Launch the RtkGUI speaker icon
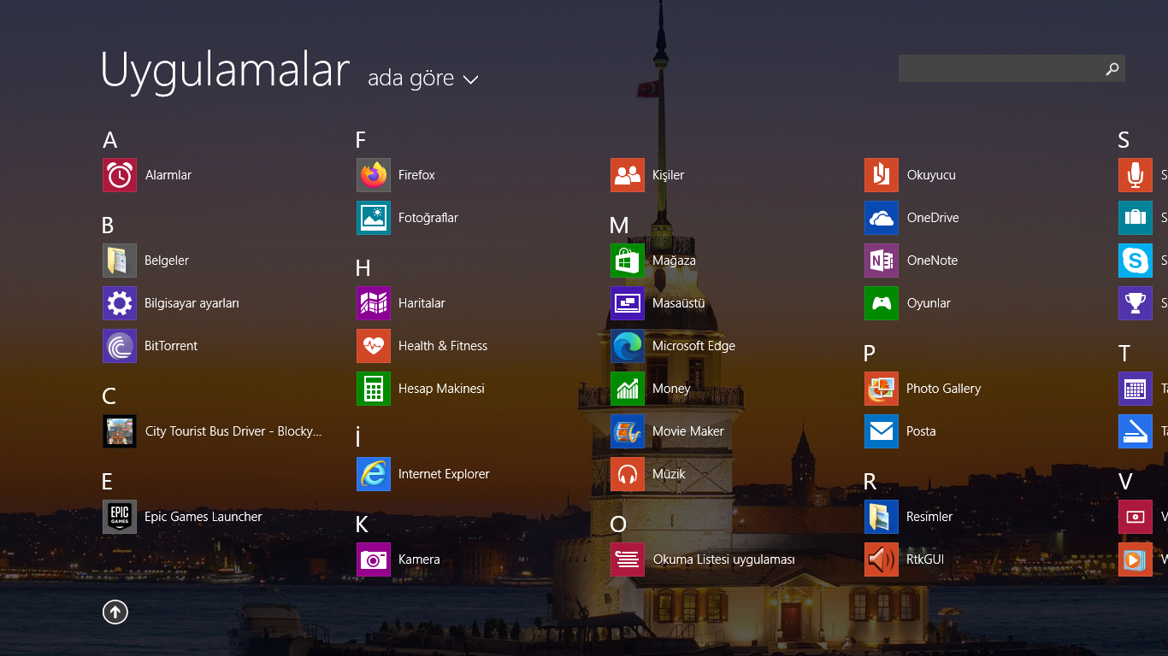The image size is (1168, 656). [x=882, y=559]
